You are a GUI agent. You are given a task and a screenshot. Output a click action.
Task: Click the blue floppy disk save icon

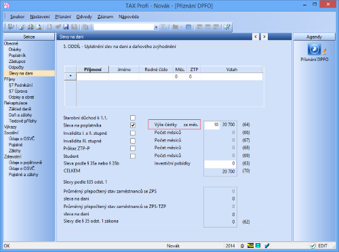[x=66, y=27]
